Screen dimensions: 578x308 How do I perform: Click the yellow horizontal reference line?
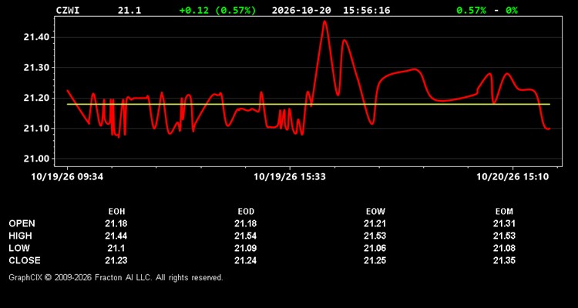point(308,104)
